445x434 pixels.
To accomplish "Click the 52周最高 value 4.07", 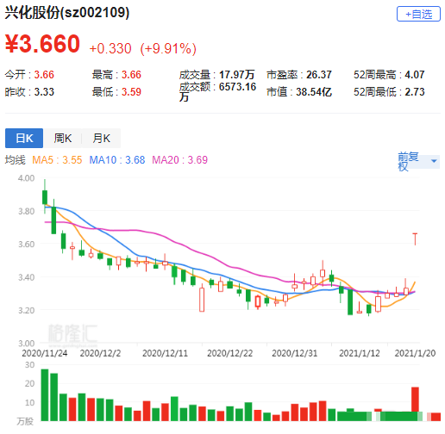I will [415, 75].
